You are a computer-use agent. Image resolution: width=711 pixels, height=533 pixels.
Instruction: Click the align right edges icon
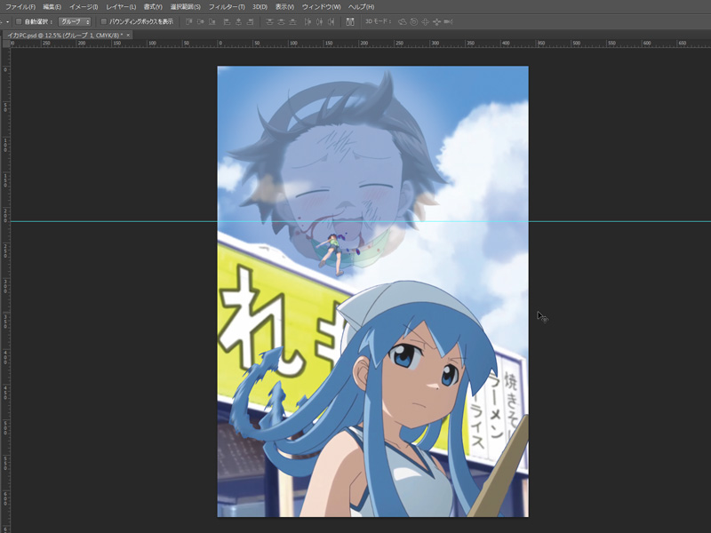(x=250, y=21)
